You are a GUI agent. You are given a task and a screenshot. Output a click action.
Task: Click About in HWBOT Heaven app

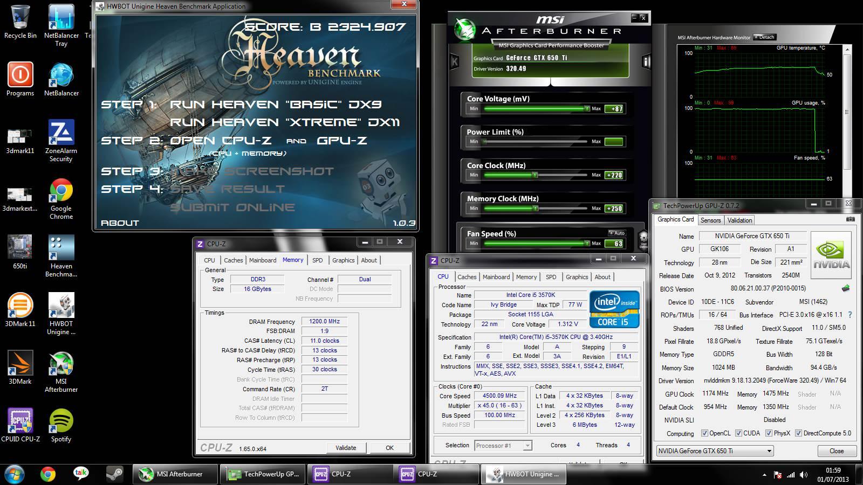[120, 223]
